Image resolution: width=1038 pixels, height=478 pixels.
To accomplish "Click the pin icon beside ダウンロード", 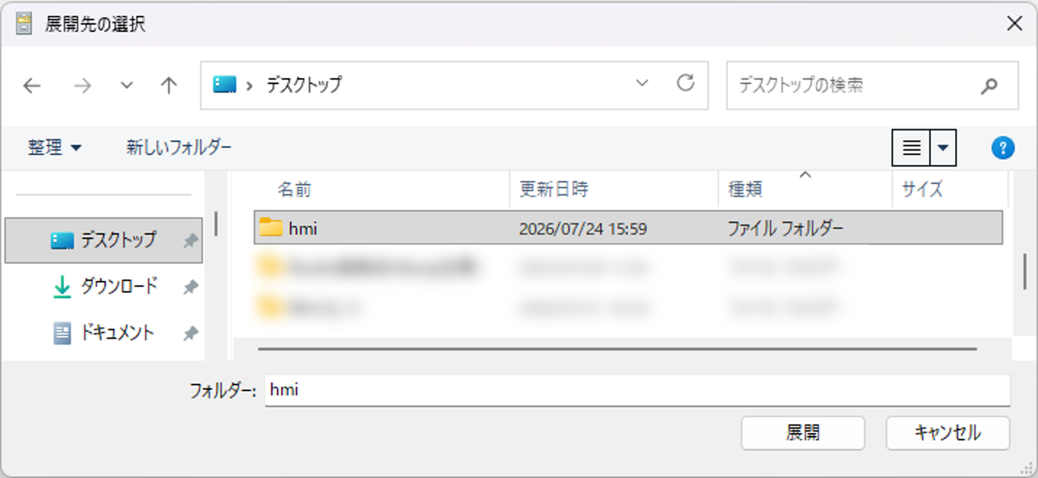I will pyautogui.click(x=191, y=287).
